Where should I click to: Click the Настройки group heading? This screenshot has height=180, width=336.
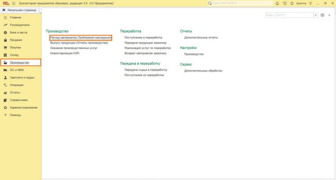[x=188, y=48]
